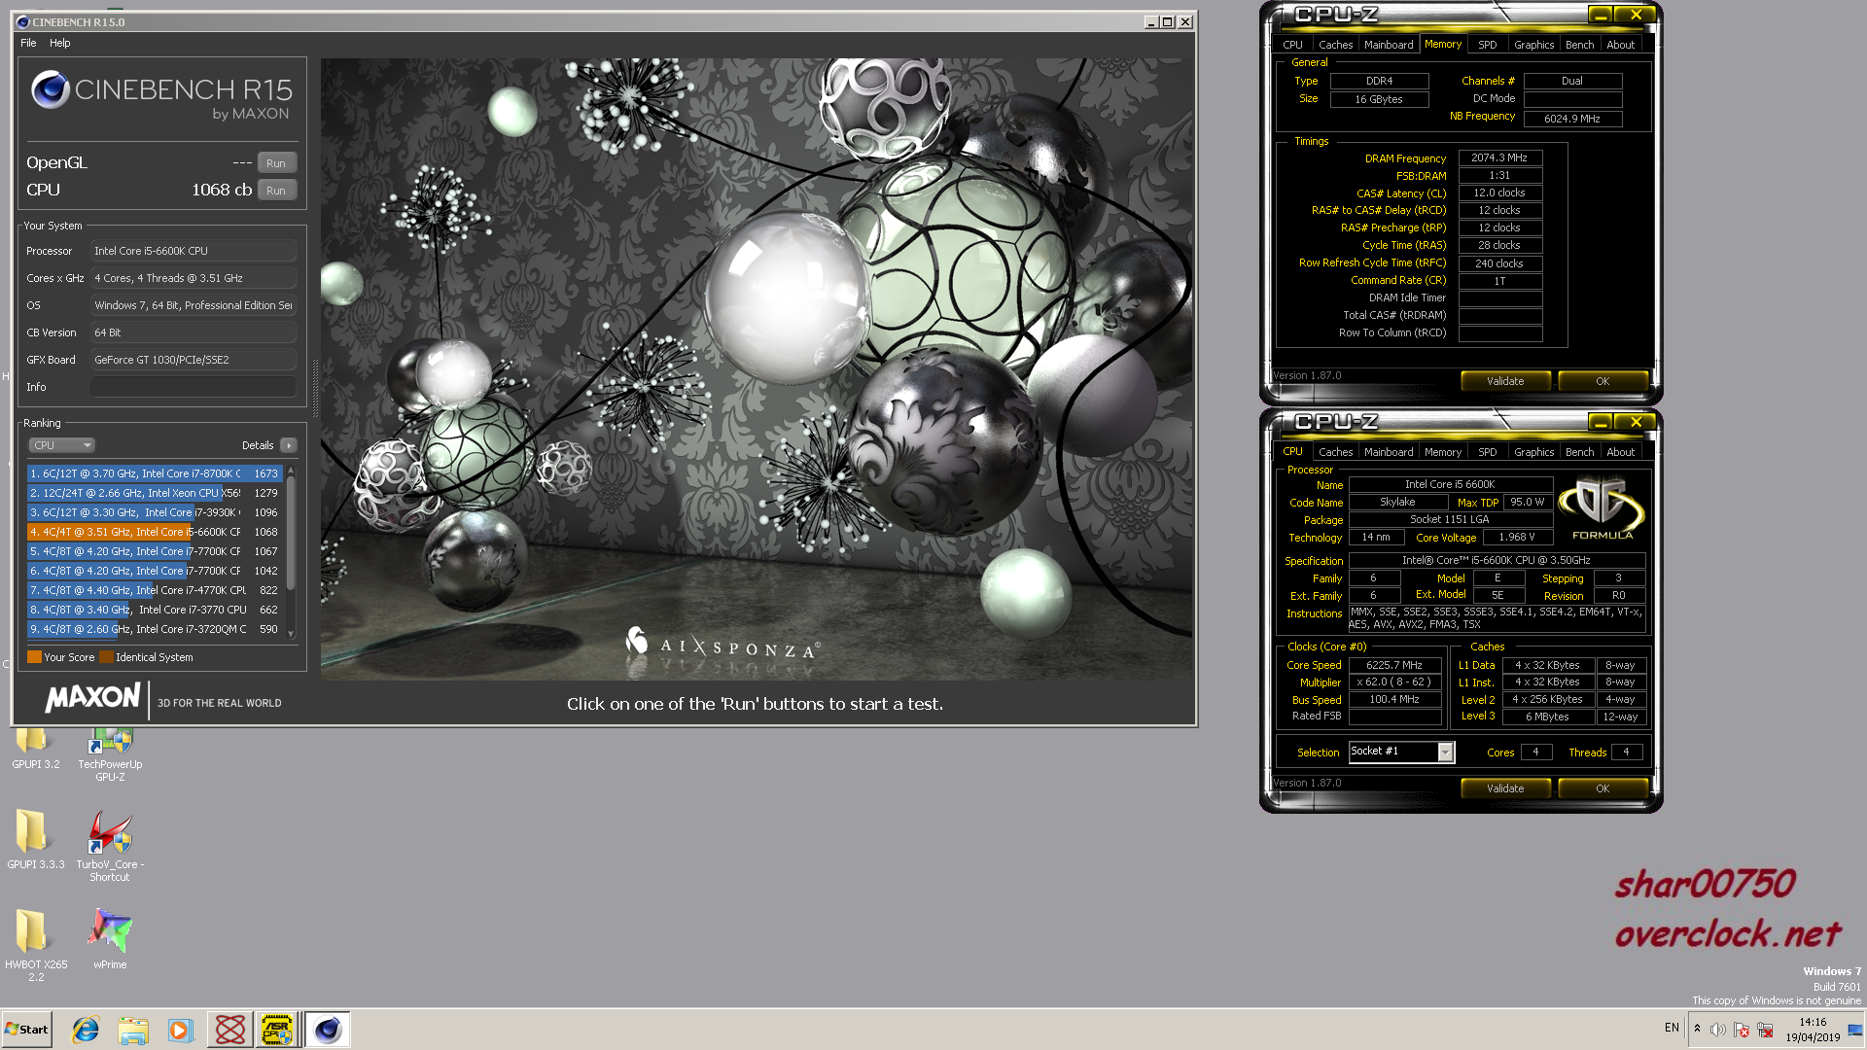Image resolution: width=1867 pixels, height=1050 pixels.
Task: Open Internet Explorer from the taskbar
Action: [x=86, y=1030]
